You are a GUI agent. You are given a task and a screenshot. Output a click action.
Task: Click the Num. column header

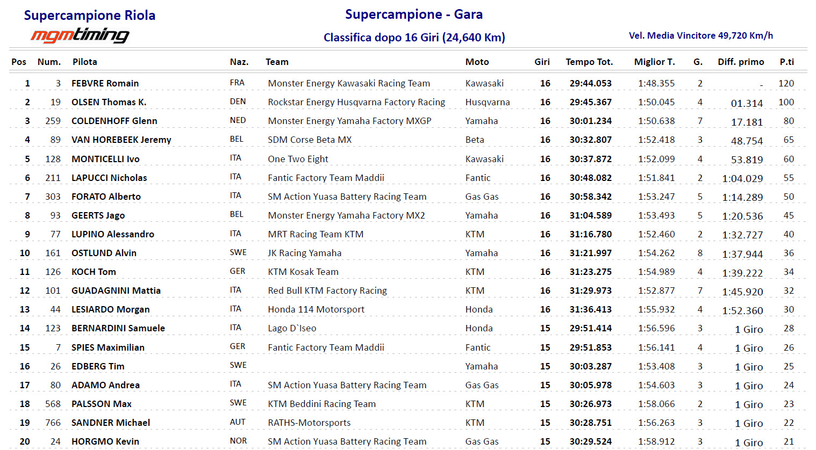pos(49,62)
